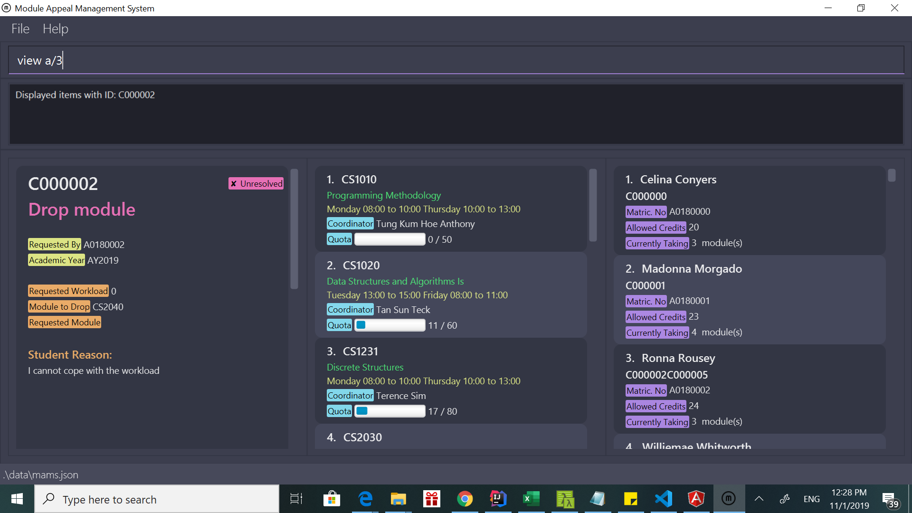Click the command input field
This screenshot has width=912, height=513.
(x=456, y=60)
